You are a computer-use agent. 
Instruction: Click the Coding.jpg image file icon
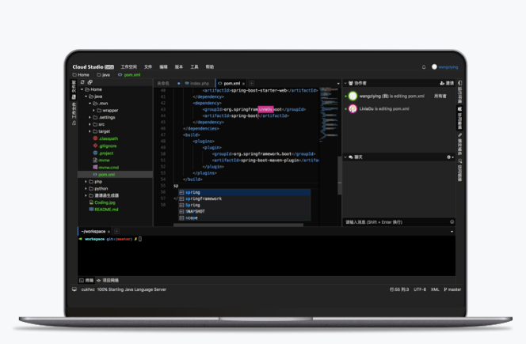point(91,202)
